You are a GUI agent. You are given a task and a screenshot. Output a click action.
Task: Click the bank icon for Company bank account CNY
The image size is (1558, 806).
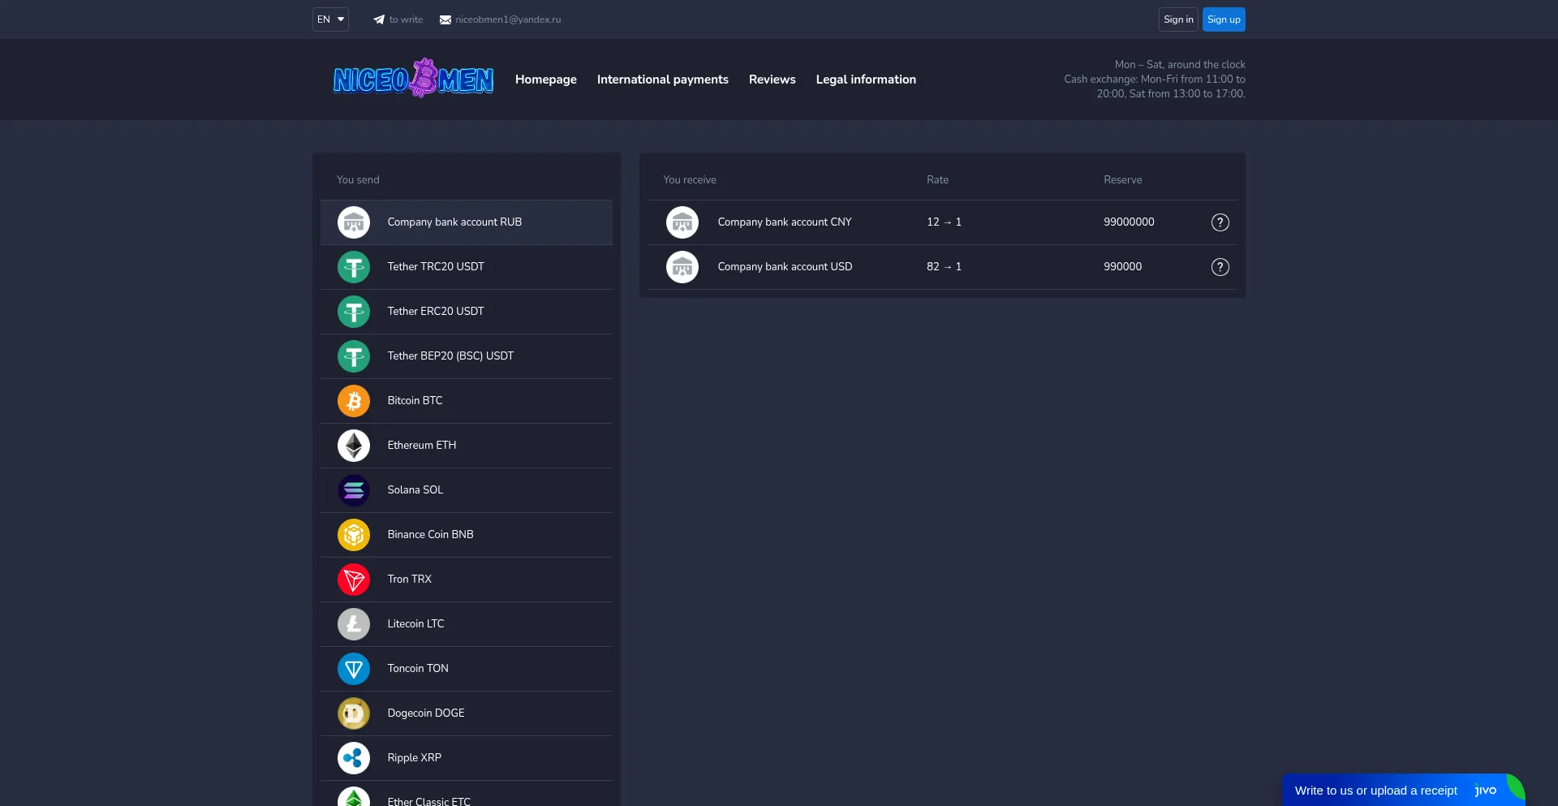(x=682, y=222)
